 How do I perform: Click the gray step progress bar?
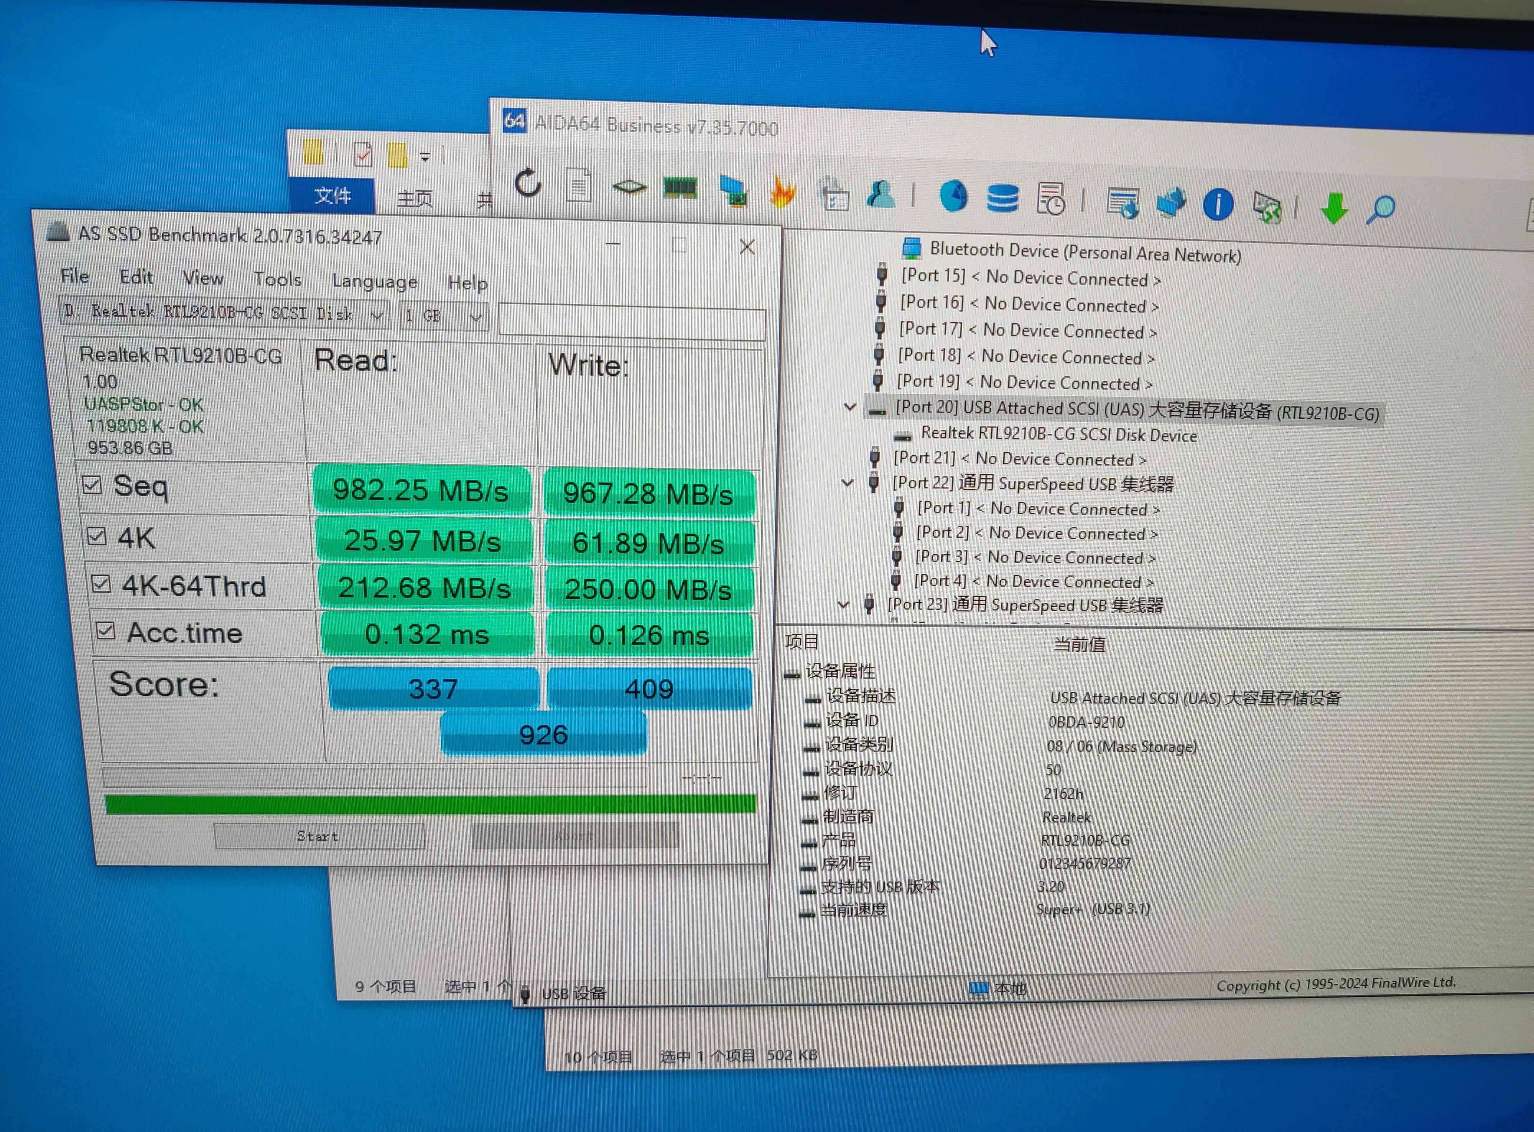[374, 777]
